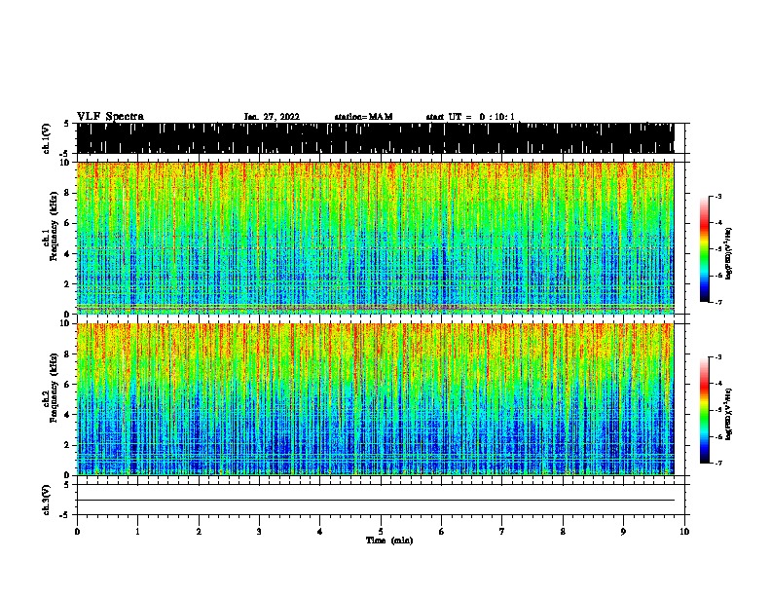Image resolution: width=771 pixels, height=596 pixels.
Task: Select the date text "Jan. 27, 2022"
Action: pos(272,117)
